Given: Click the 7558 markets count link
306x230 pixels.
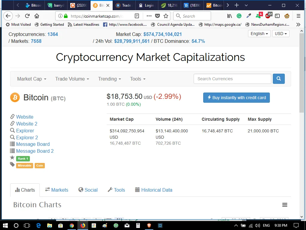Looking at the screenshot, I should coord(36,41).
